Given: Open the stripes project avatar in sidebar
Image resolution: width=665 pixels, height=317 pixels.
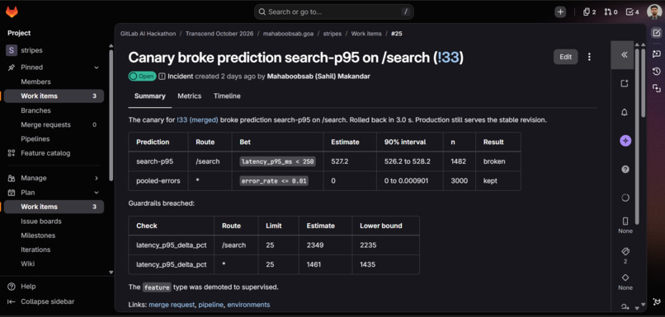Looking at the screenshot, I should tap(12, 50).
